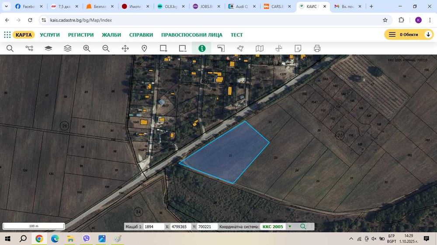This screenshot has width=437, height=245.
Task: Open the advanced search nodes tool
Action: 29,48
